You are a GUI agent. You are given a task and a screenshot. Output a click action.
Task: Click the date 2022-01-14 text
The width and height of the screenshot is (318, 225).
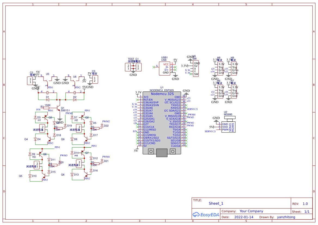point(244,217)
